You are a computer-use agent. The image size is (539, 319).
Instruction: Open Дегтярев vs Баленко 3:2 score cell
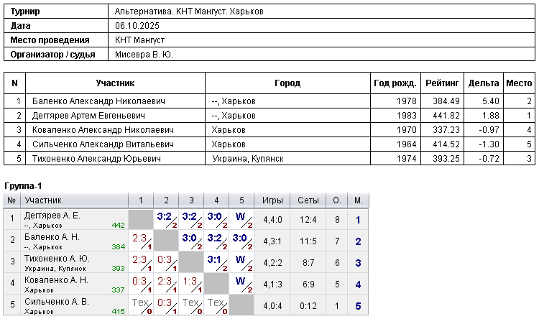tap(166, 220)
